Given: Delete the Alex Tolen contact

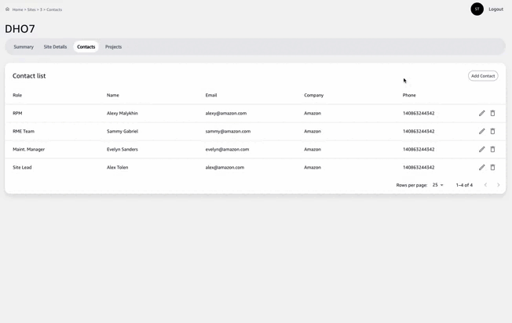Looking at the screenshot, I should [x=493, y=168].
